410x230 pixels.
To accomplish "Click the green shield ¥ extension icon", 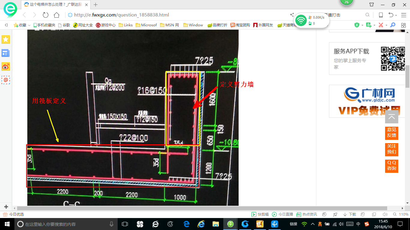I will pyautogui.click(x=357, y=25).
